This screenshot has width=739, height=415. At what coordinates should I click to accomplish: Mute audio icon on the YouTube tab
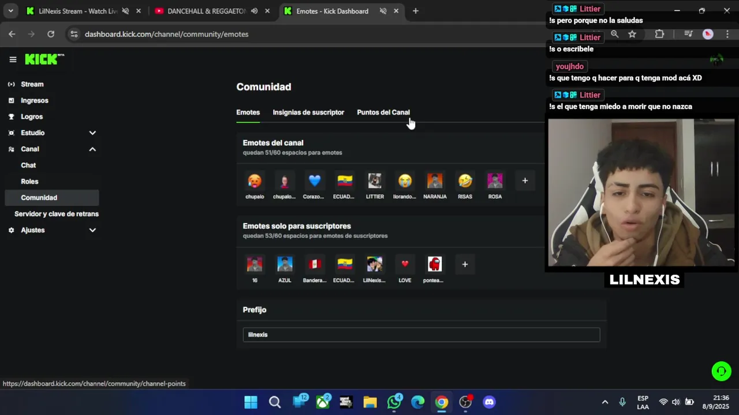click(255, 11)
